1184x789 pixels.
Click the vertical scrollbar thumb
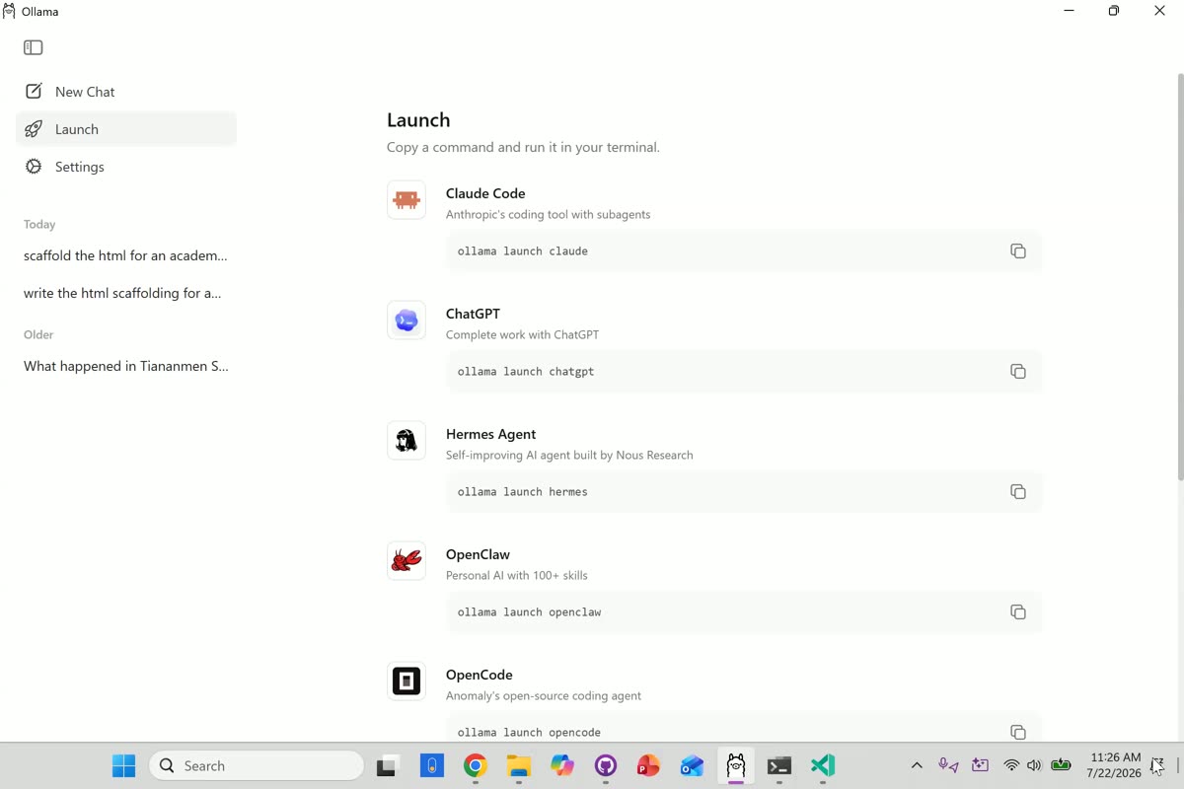1180,276
